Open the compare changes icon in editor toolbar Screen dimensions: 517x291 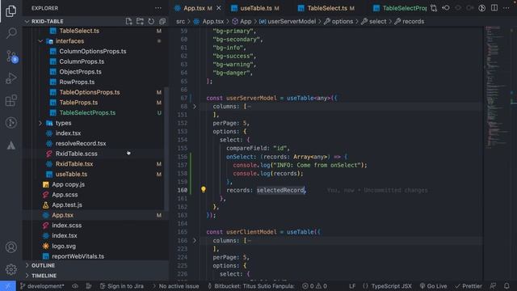434,8
